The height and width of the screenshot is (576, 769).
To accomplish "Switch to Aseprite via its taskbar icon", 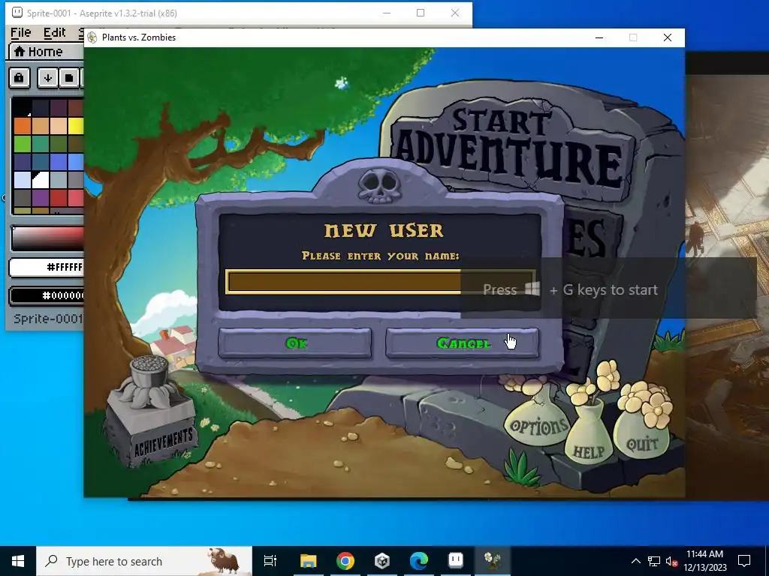I will click(456, 561).
